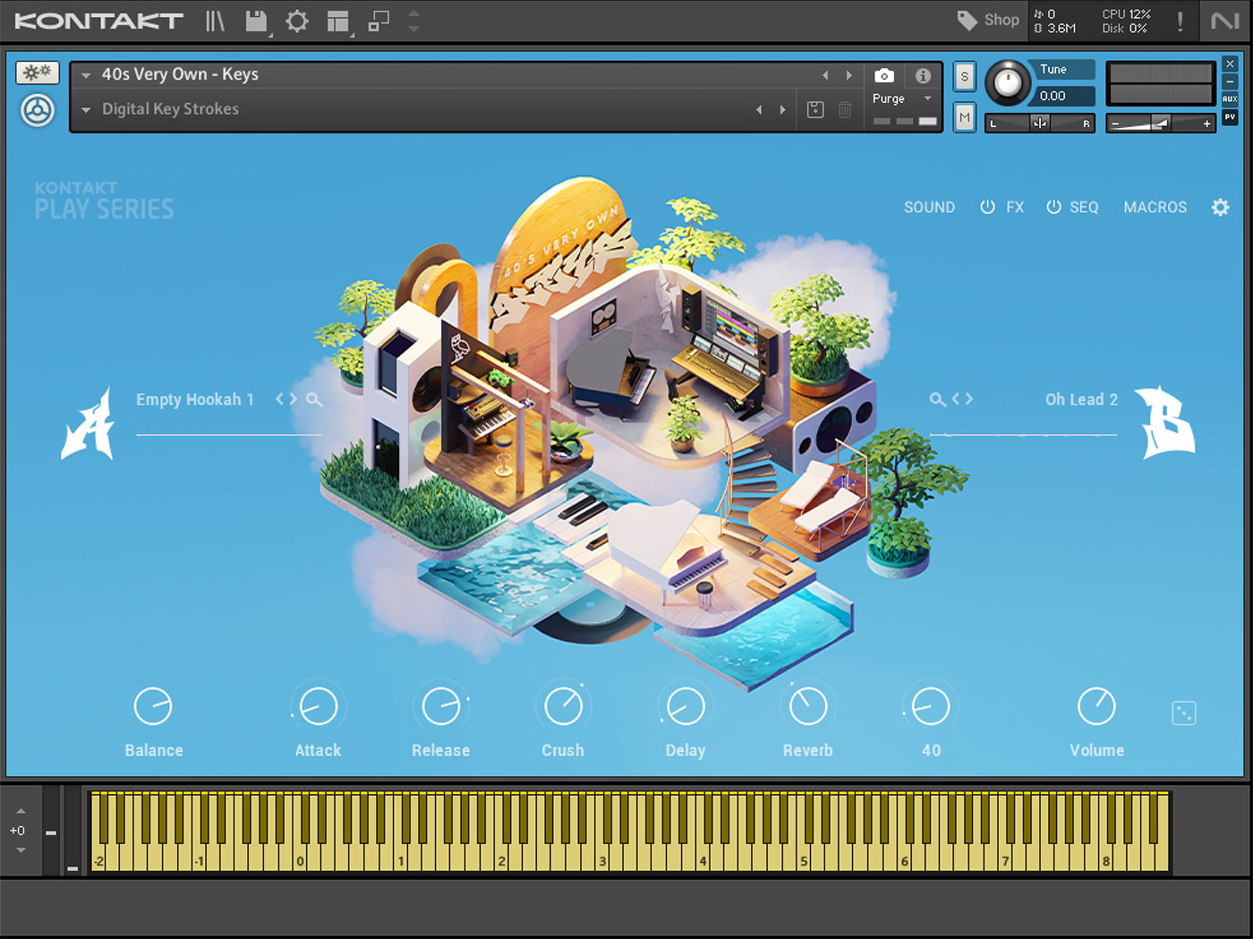Select previous snapshot arrow
1253x939 pixels.
tap(759, 109)
